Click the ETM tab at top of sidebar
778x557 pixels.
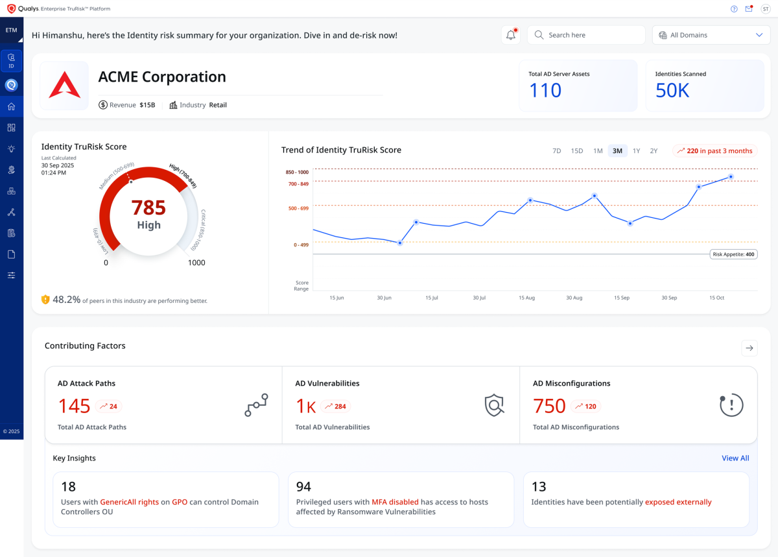pyautogui.click(x=10, y=29)
